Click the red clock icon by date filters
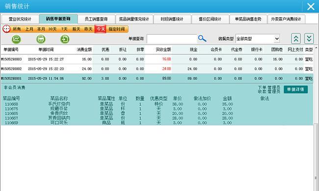This screenshot has height=191, width=319. pos(6,29)
